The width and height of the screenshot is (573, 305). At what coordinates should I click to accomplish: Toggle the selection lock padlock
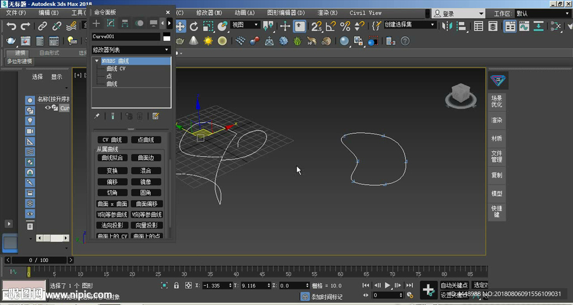pos(176,285)
